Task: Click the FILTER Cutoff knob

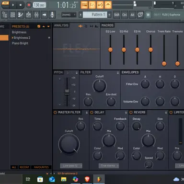Action: [x=100, y=86]
